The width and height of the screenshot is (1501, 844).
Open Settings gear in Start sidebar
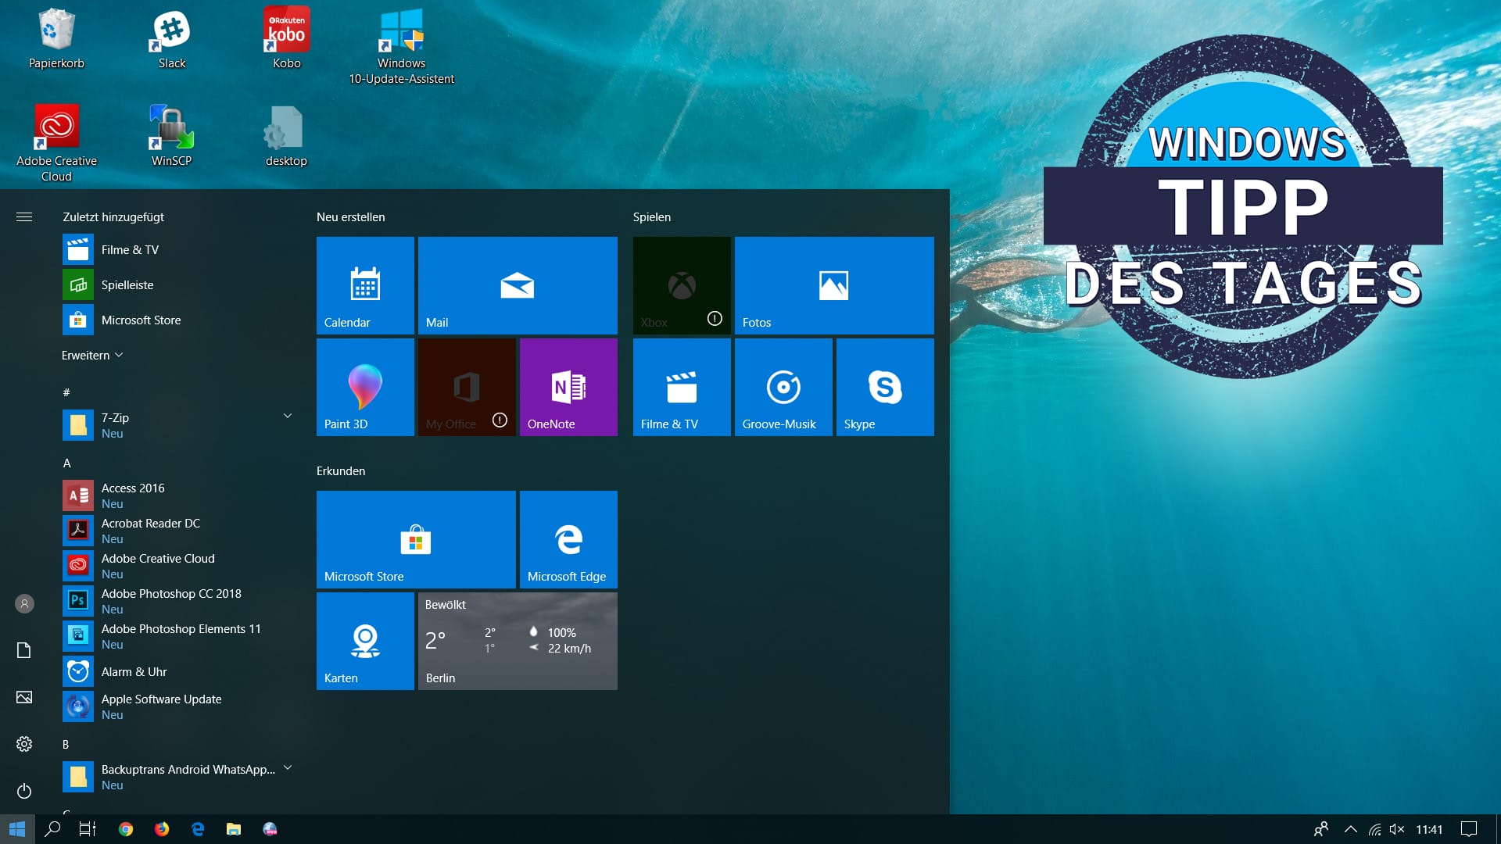[24, 744]
